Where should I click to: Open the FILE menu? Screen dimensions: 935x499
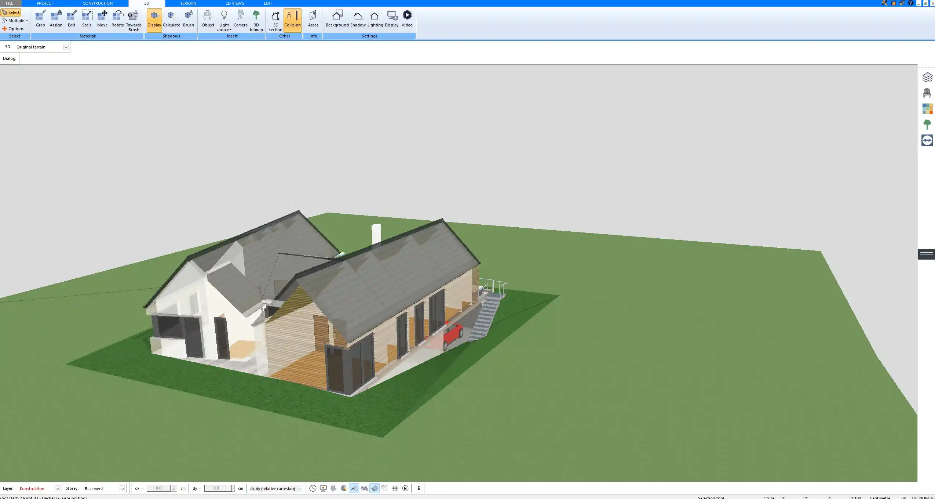point(10,3)
